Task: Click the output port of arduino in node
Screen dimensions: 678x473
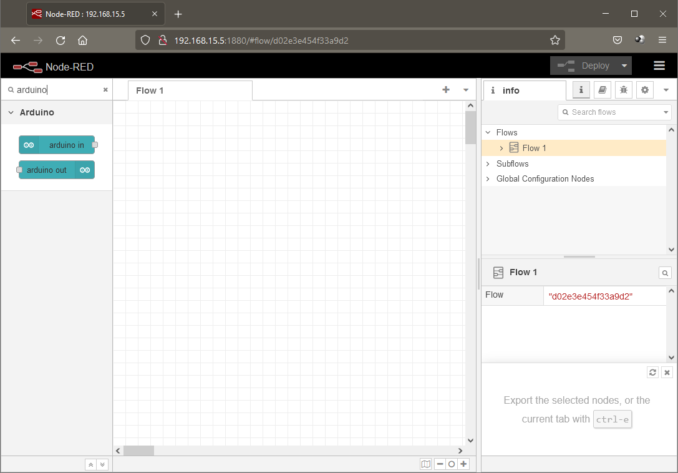Action: 95,145
